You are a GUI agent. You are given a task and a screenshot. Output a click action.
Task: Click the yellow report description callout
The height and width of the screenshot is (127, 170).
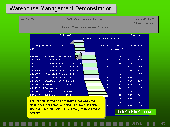coord(66,107)
